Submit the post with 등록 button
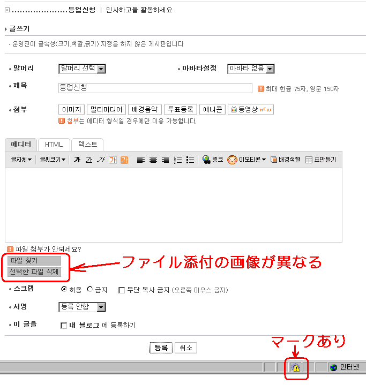This screenshot has height=385, width=366. pos(161,348)
